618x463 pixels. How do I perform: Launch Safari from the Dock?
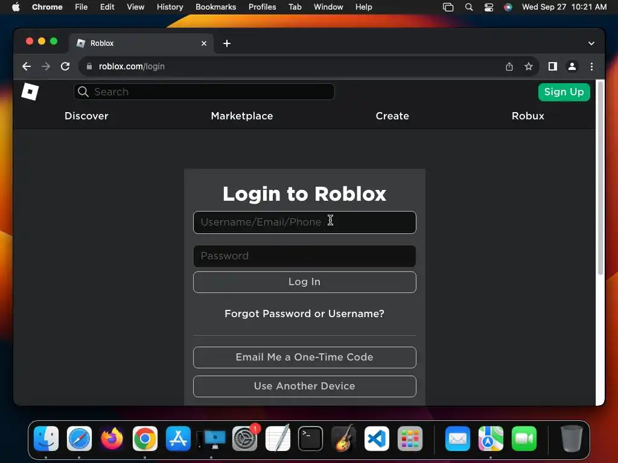click(x=79, y=439)
